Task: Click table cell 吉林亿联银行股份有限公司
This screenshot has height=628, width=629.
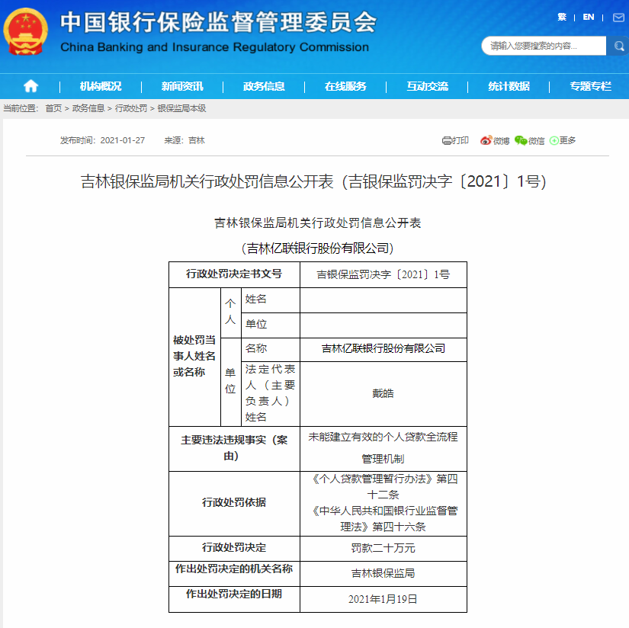Action: click(383, 349)
